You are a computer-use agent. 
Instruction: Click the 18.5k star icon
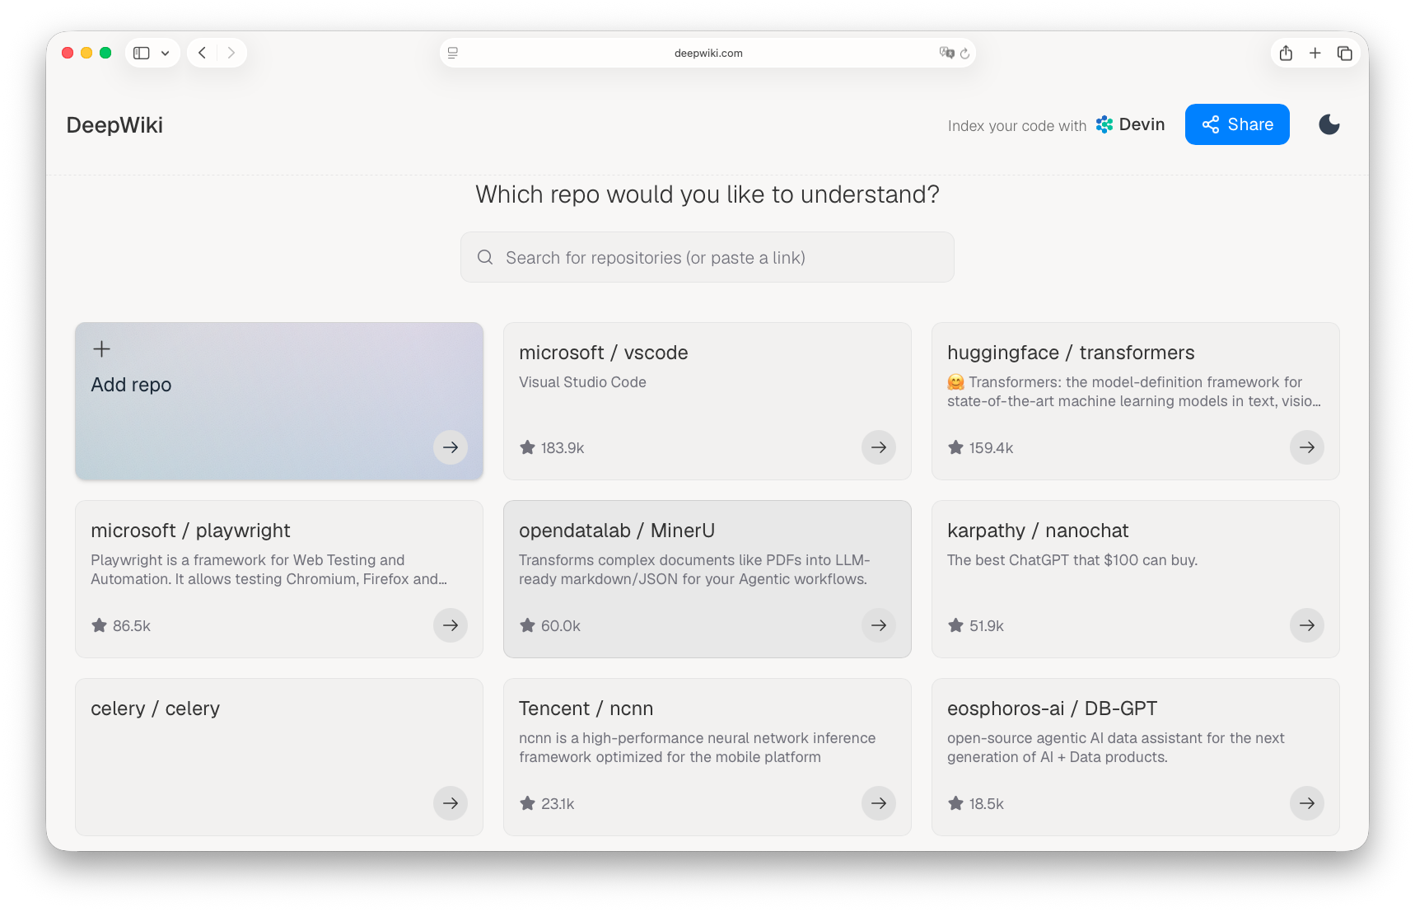pos(955,803)
